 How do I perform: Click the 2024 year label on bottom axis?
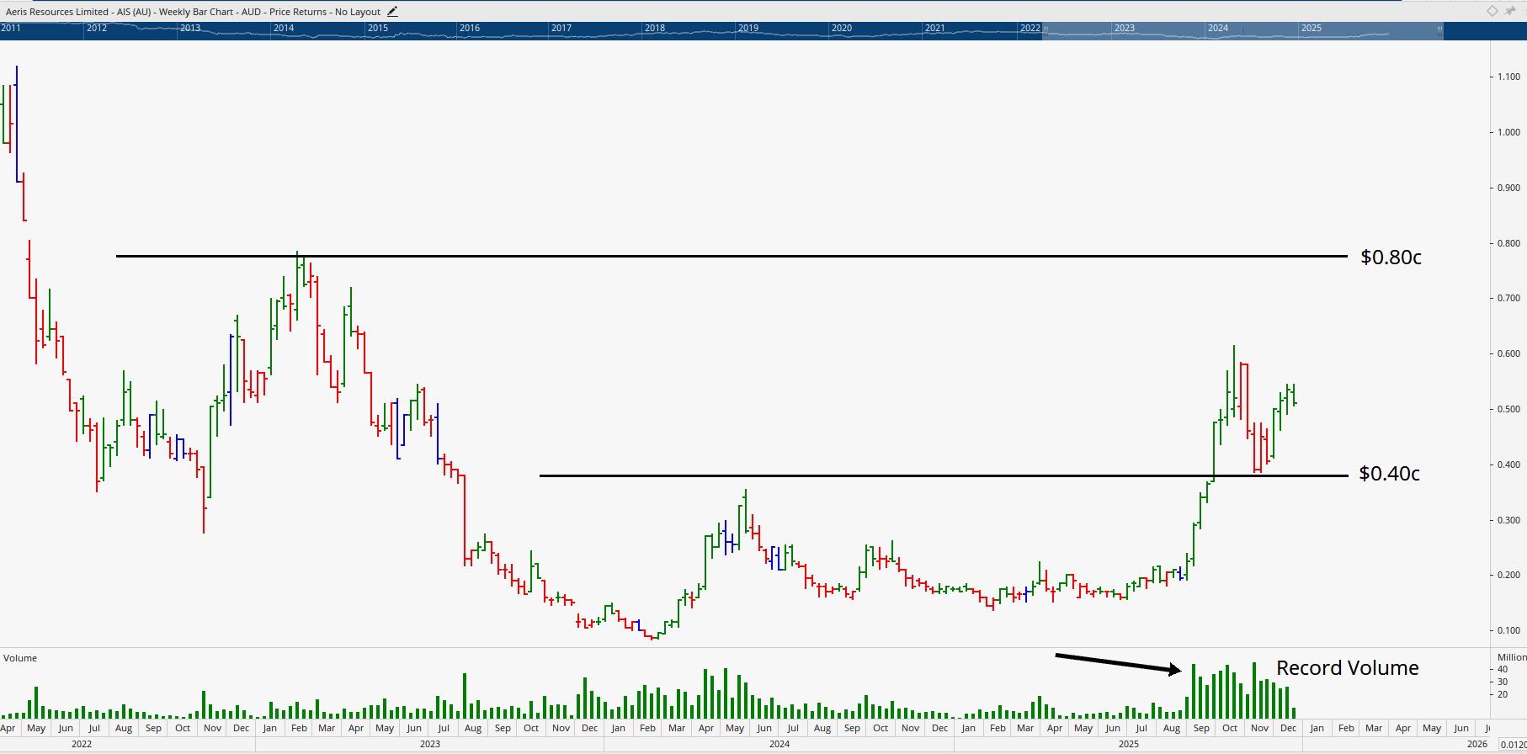coord(779,744)
